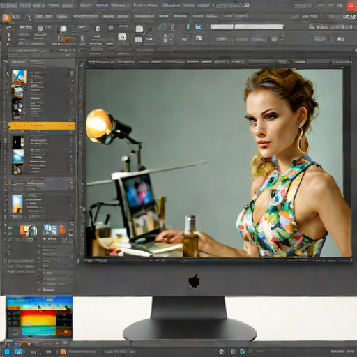Click the red square icon in top-right corner
This screenshot has width=357, height=357.
coord(350,7)
